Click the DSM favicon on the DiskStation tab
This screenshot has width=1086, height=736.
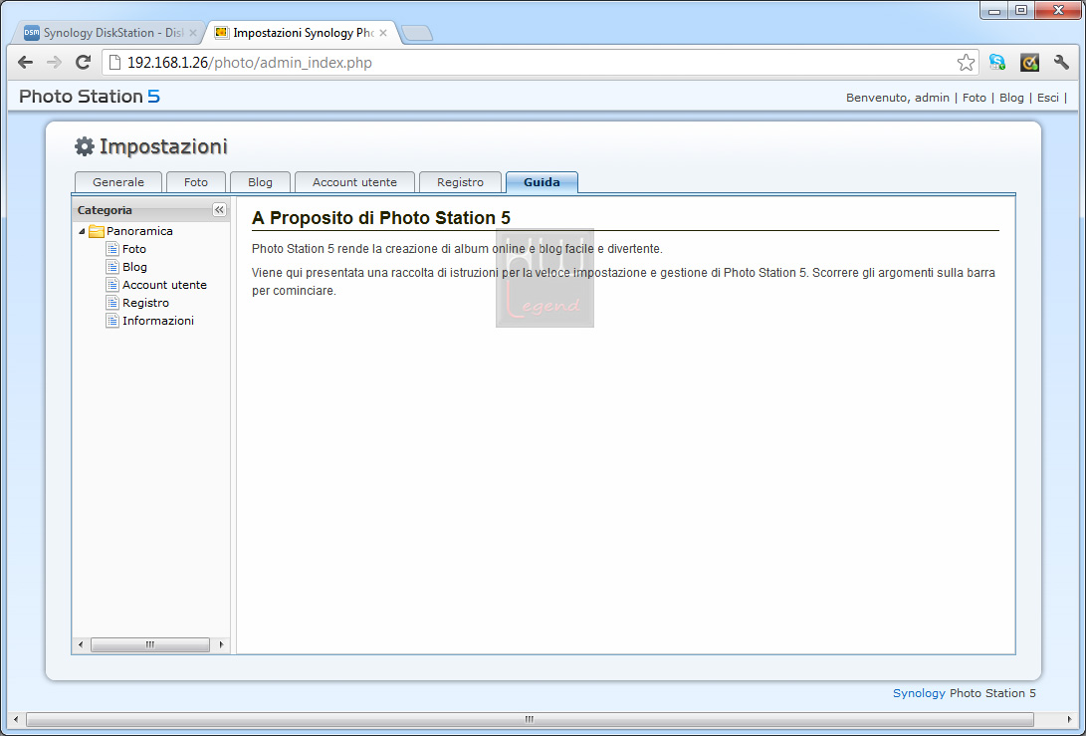click(32, 33)
